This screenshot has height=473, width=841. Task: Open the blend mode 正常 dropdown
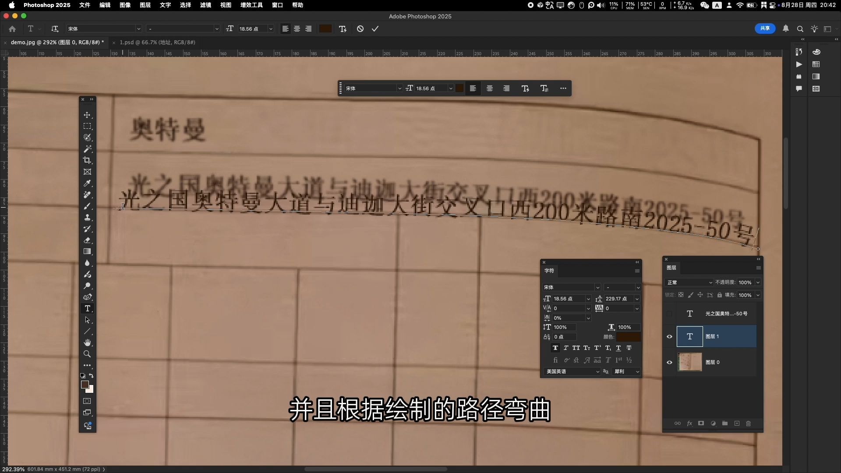[x=689, y=282]
